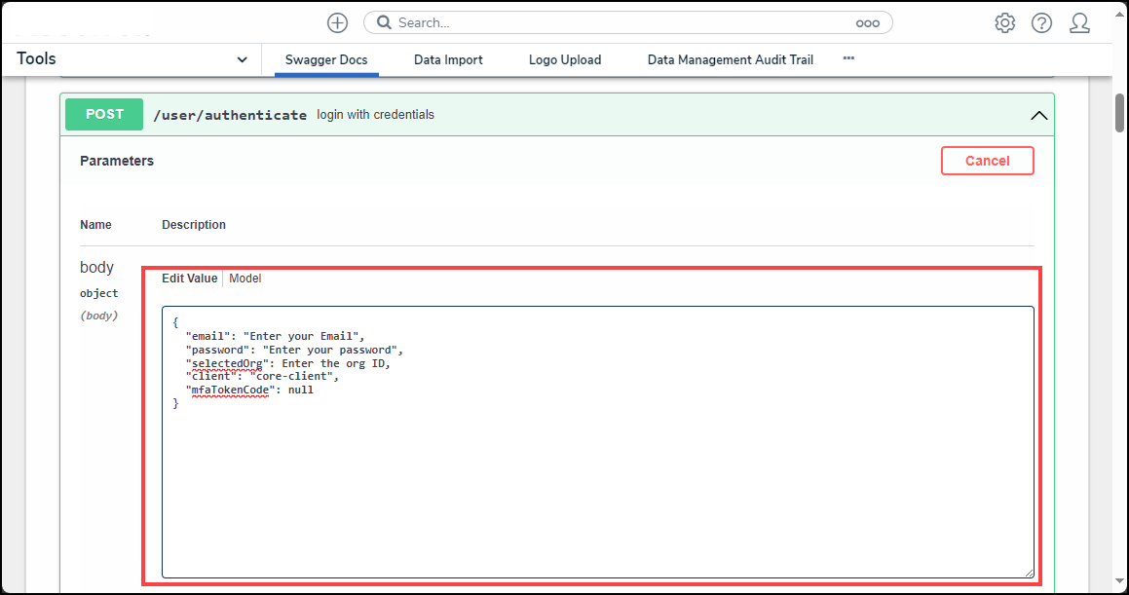The height and width of the screenshot is (595, 1129).
Task: Click inside the body JSON text area
Action: (597, 467)
